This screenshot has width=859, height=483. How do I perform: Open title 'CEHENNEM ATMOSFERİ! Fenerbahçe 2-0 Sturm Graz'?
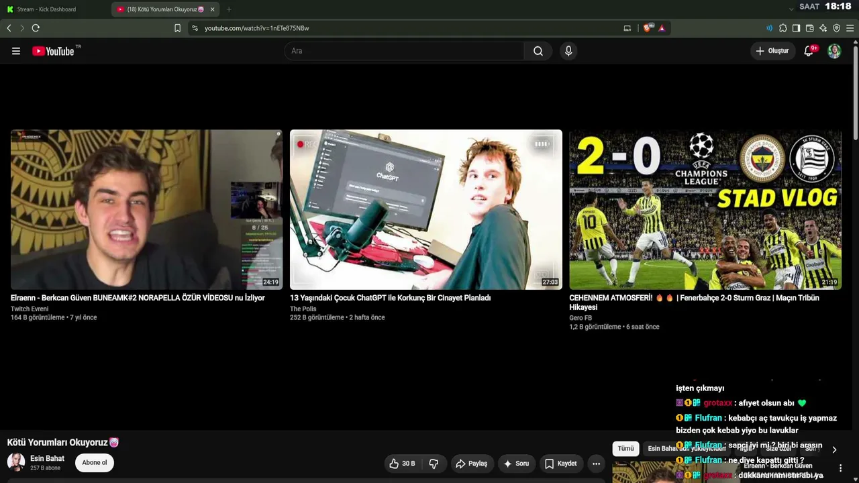(695, 303)
